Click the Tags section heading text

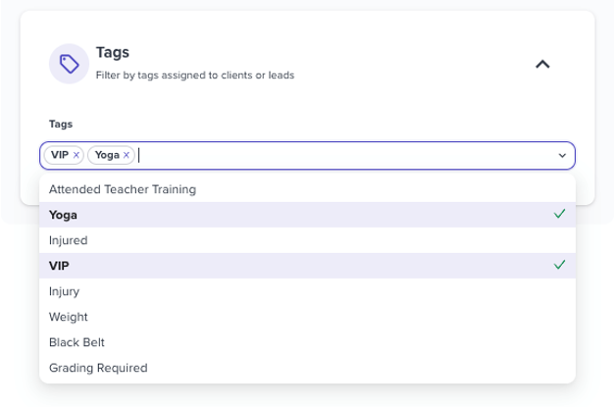point(113,53)
